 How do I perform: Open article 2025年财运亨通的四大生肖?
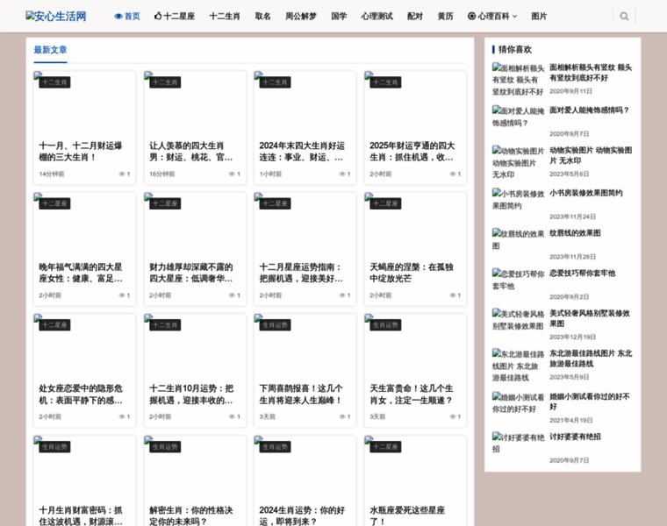[x=412, y=151]
